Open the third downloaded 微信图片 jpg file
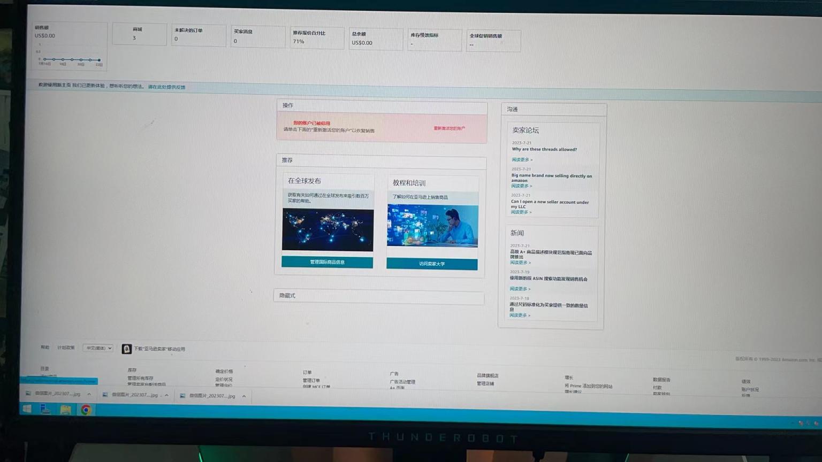Image resolution: width=822 pixels, height=462 pixels. point(208,396)
